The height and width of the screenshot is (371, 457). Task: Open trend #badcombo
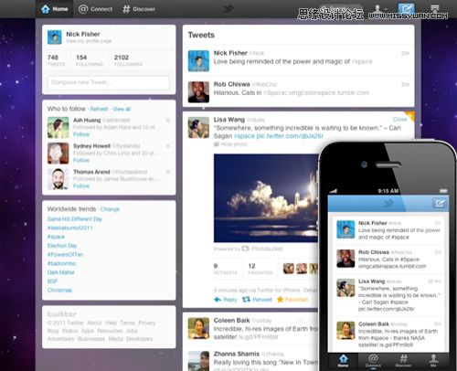coord(61,263)
